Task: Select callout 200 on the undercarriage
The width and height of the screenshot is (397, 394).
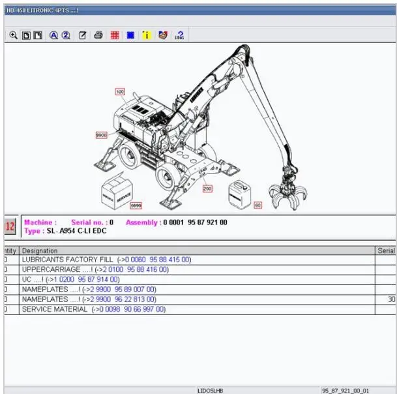Action: [x=207, y=189]
